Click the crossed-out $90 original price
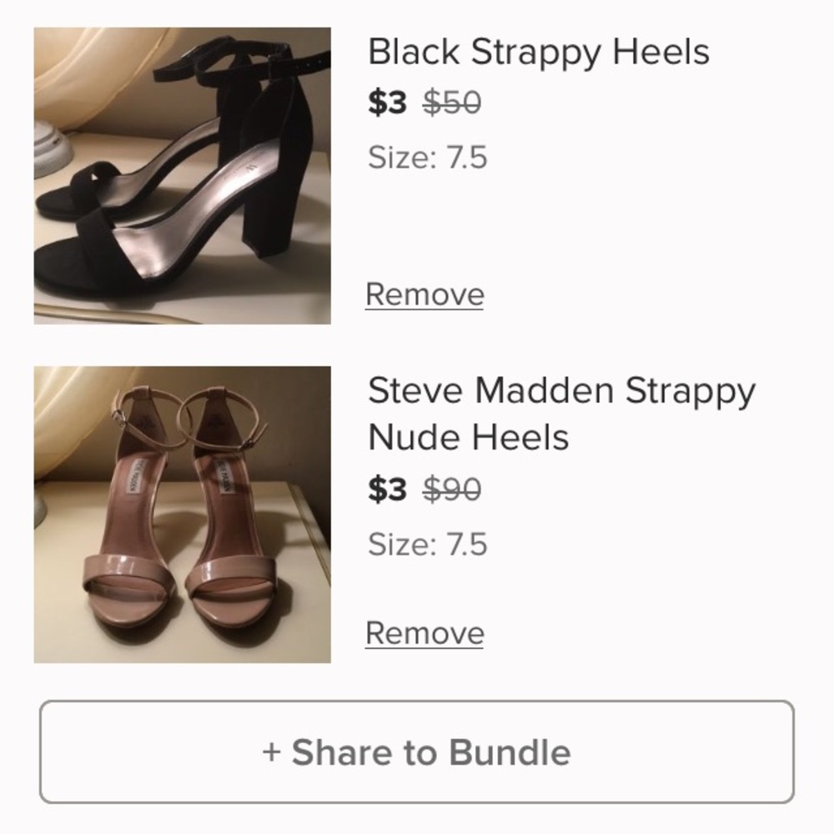The width and height of the screenshot is (834, 834). [x=452, y=490]
